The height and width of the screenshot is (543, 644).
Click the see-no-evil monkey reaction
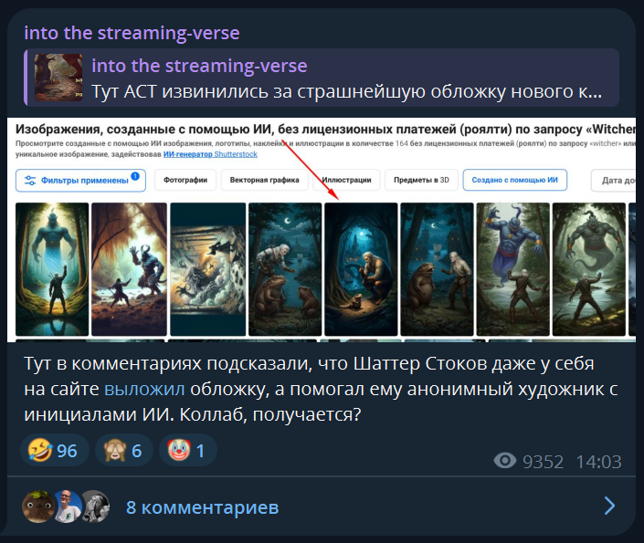coord(123,450)
